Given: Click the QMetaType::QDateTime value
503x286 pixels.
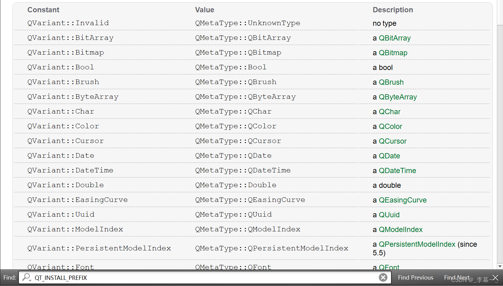Looking at the screenshot, I should (x=243, y=170).
